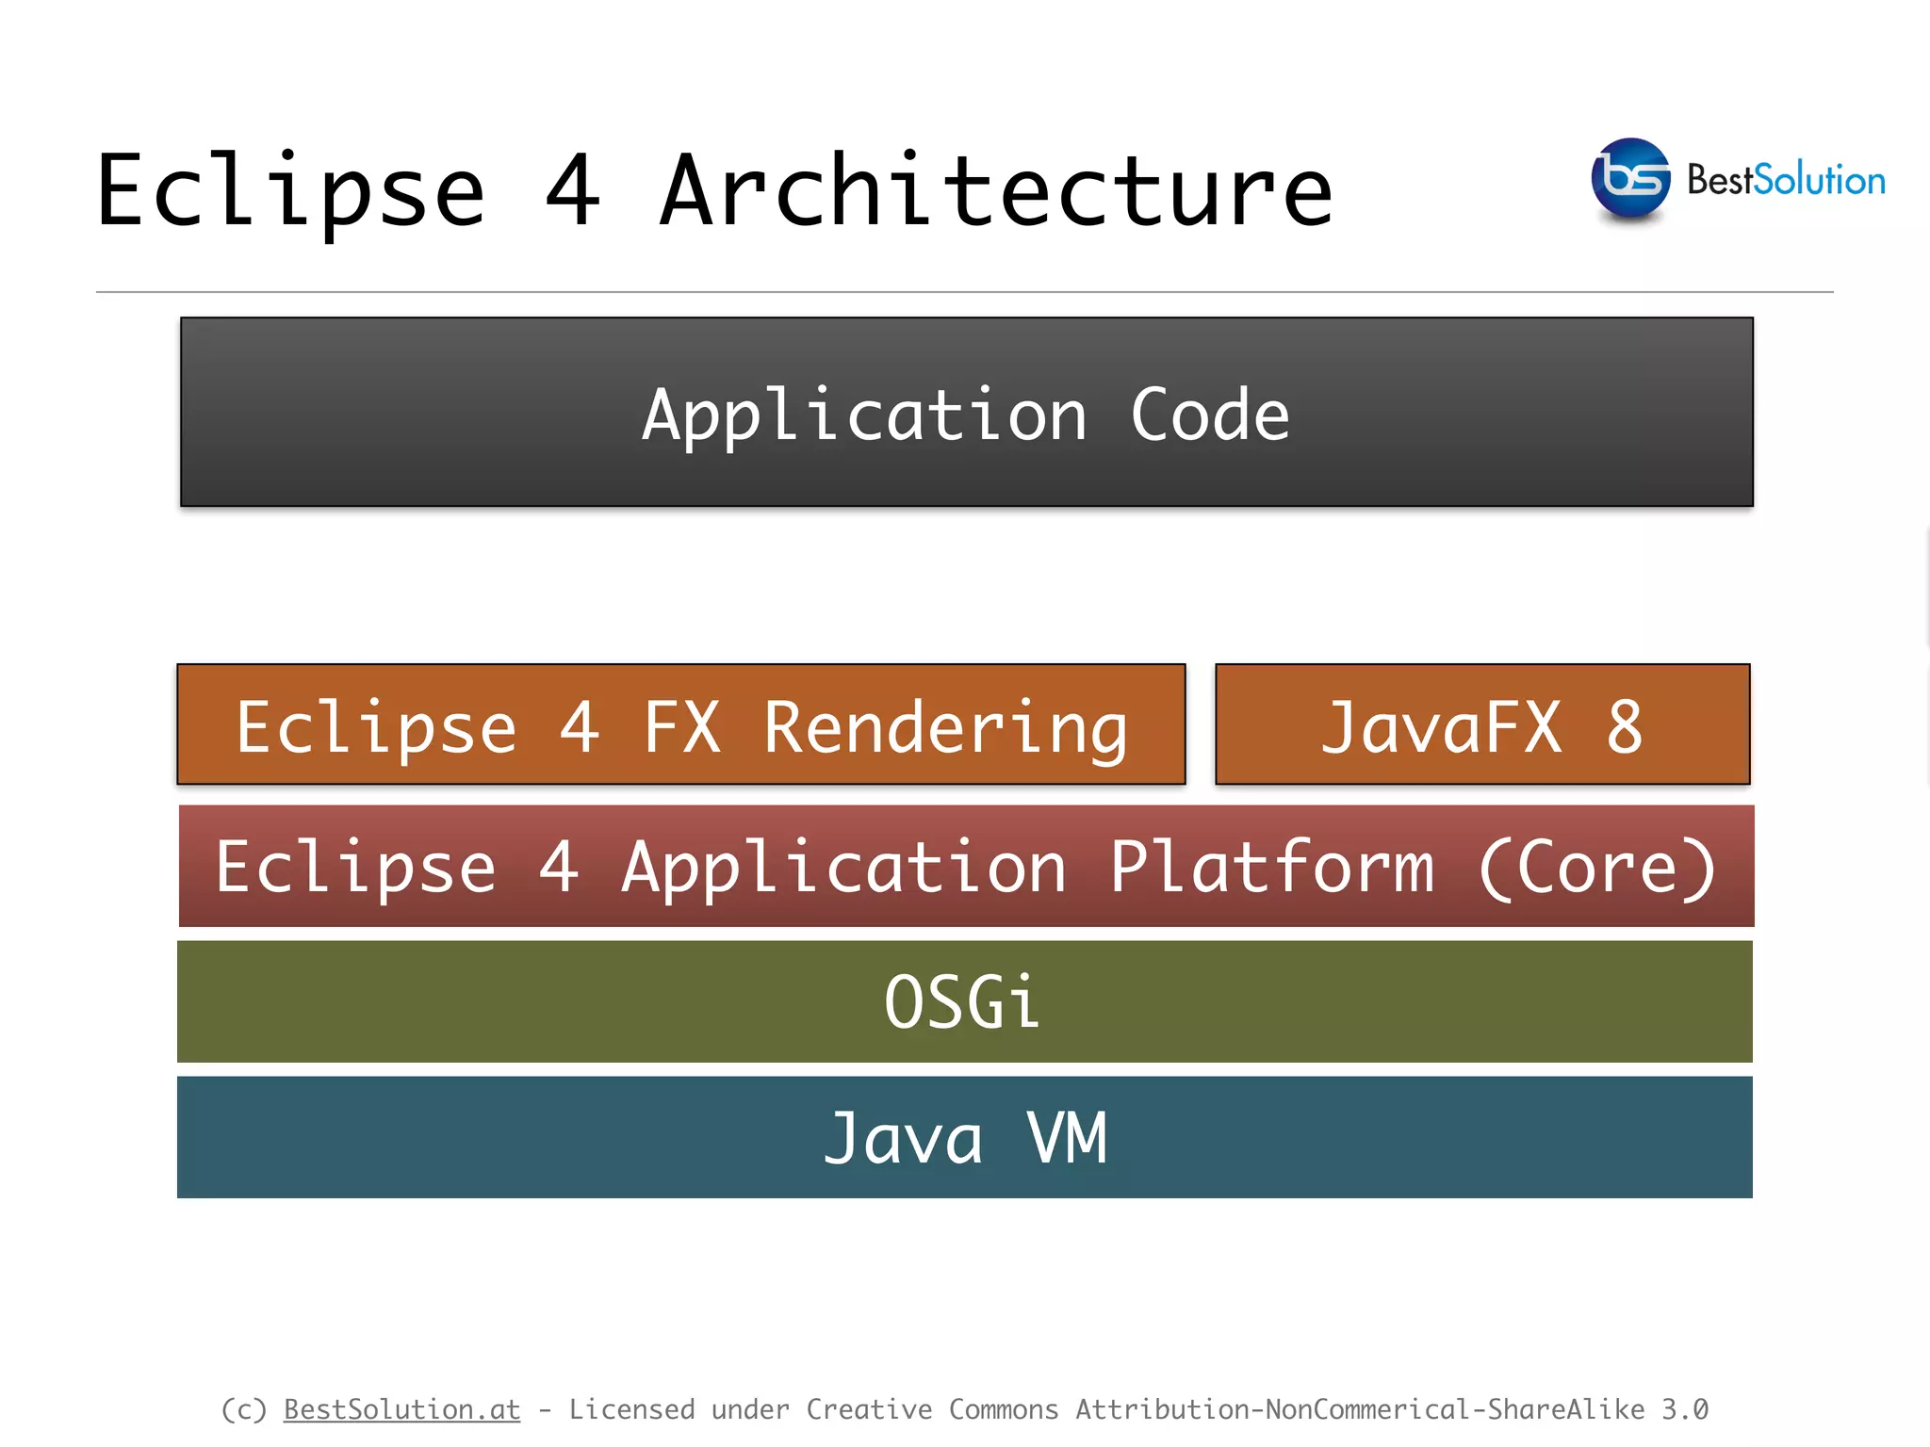This screenshot has height=1447, width=1930.
Task: Click the word "Rendering" in orange block
Action: point(945,727)
